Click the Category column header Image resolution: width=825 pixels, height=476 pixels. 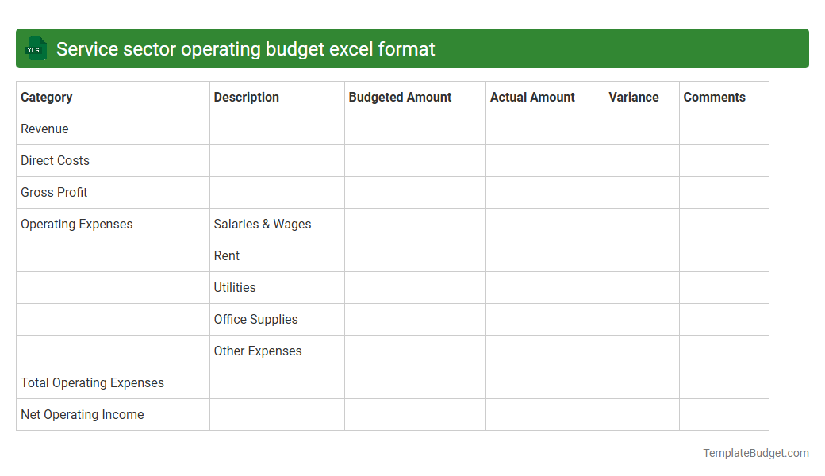[x=47, y=97]
